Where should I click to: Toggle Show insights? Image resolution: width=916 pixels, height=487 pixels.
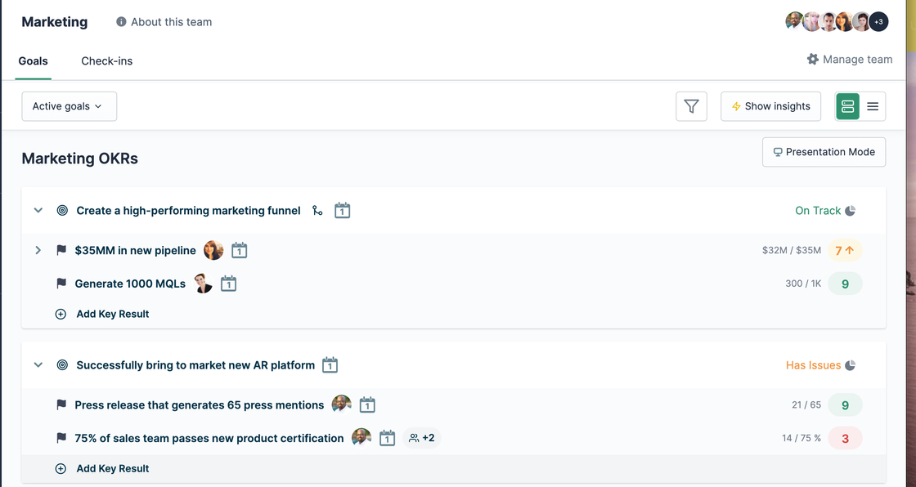770,106
